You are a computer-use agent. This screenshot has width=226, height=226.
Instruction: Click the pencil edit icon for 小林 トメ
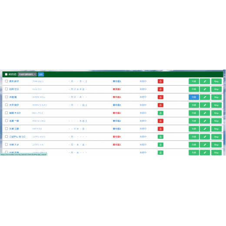tap(205, 145)
